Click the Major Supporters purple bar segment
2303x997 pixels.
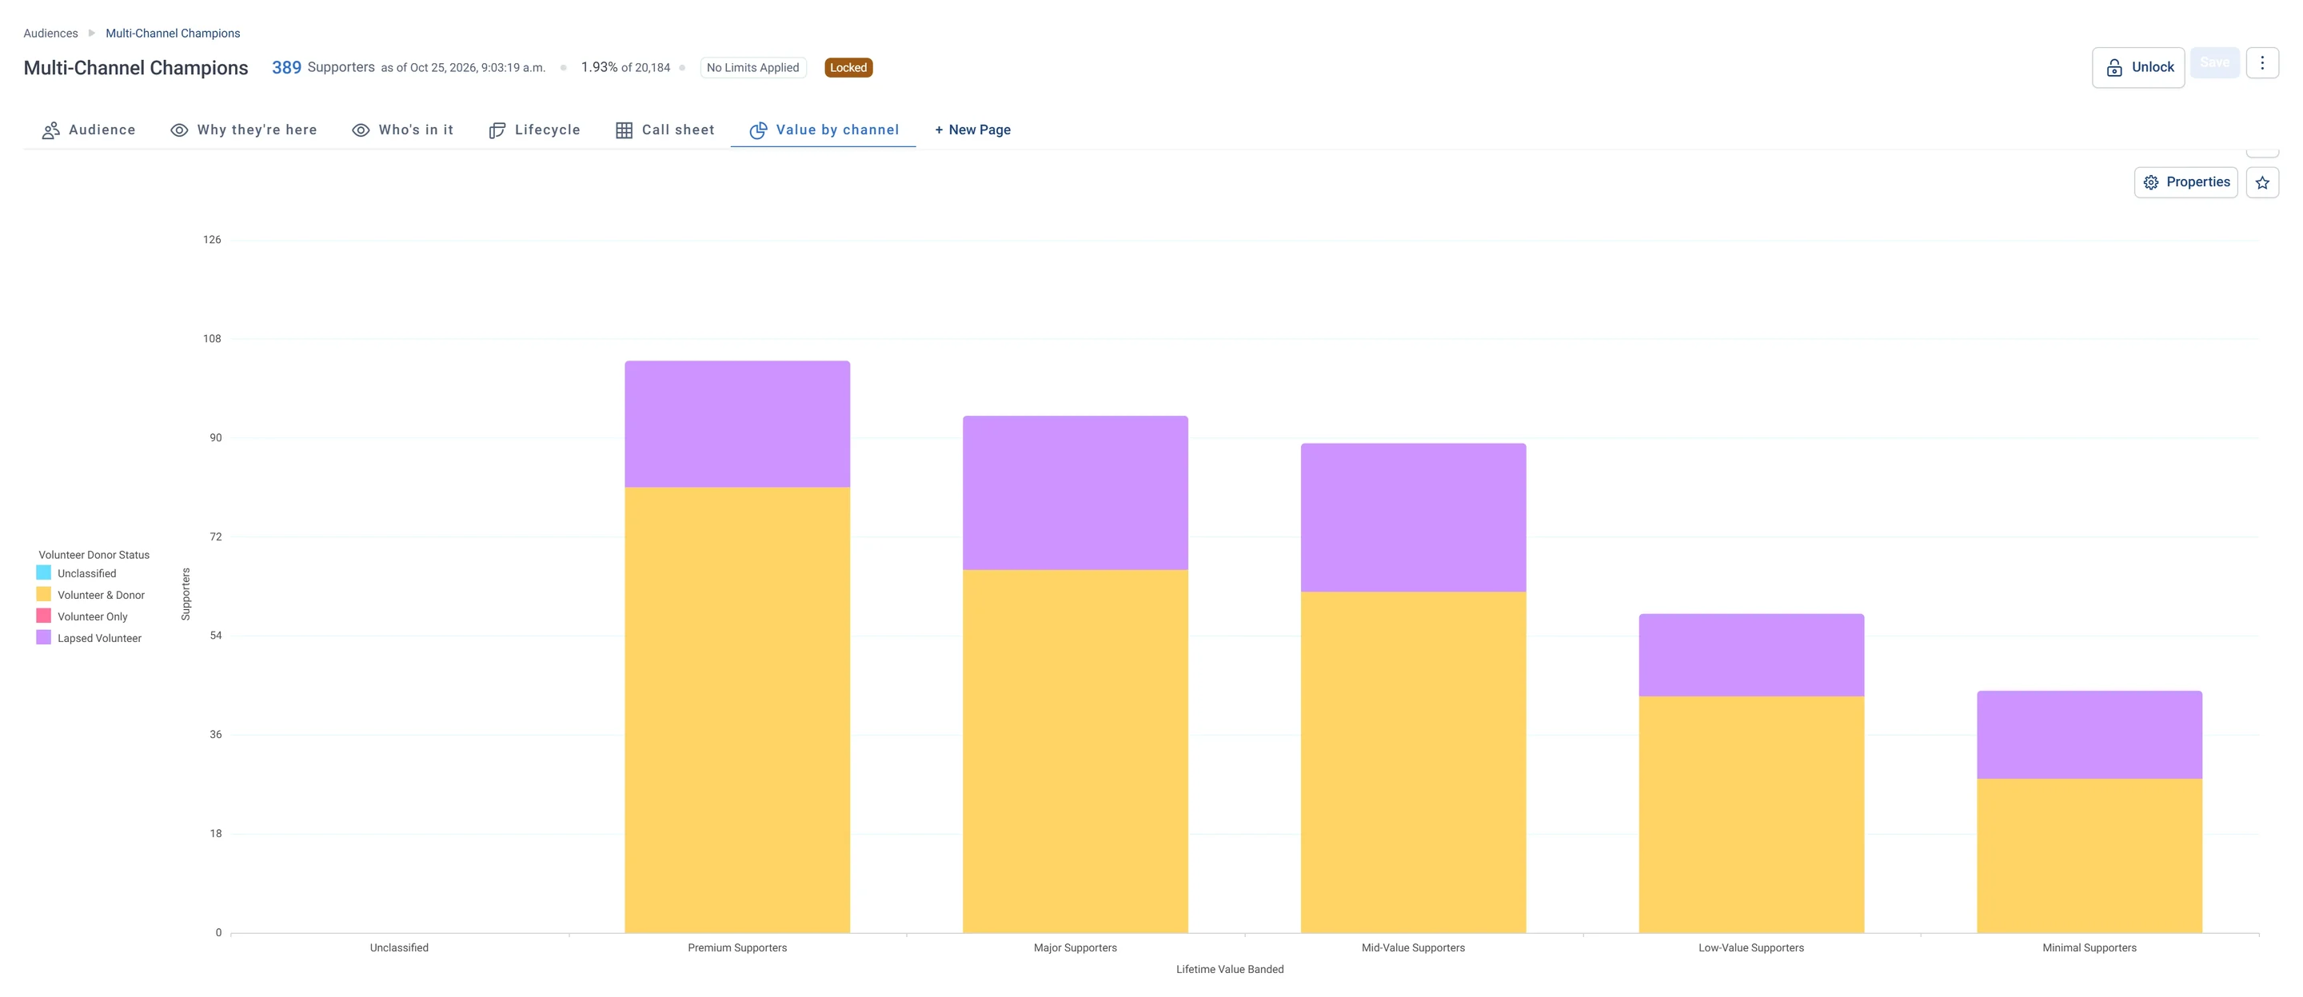point(1076,493)
